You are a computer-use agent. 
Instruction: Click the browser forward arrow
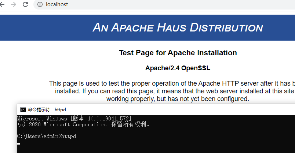click(14, 4)
